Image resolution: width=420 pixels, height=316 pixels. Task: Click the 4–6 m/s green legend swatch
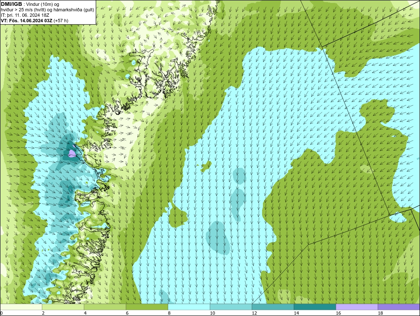click(x=105, y=307)
